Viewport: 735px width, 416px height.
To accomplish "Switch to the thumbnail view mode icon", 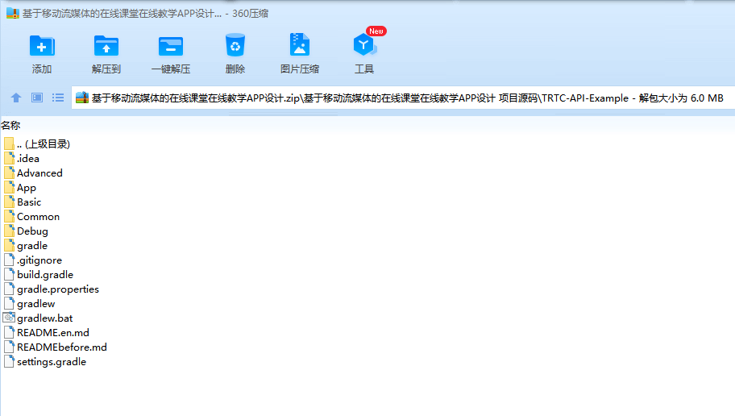I will tap(37, 98).
